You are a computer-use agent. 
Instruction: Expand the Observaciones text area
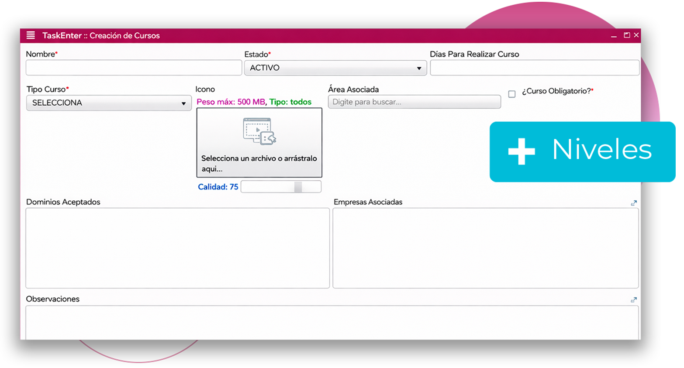tap(634, 300)
